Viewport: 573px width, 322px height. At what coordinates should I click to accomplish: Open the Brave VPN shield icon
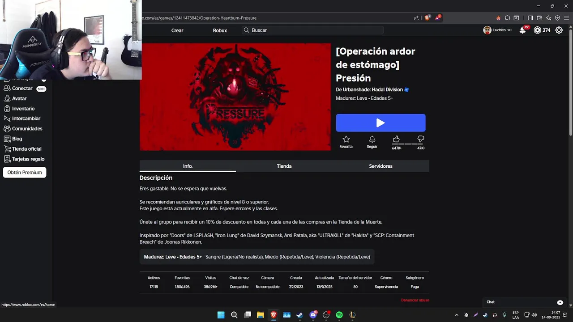(557, 18)
